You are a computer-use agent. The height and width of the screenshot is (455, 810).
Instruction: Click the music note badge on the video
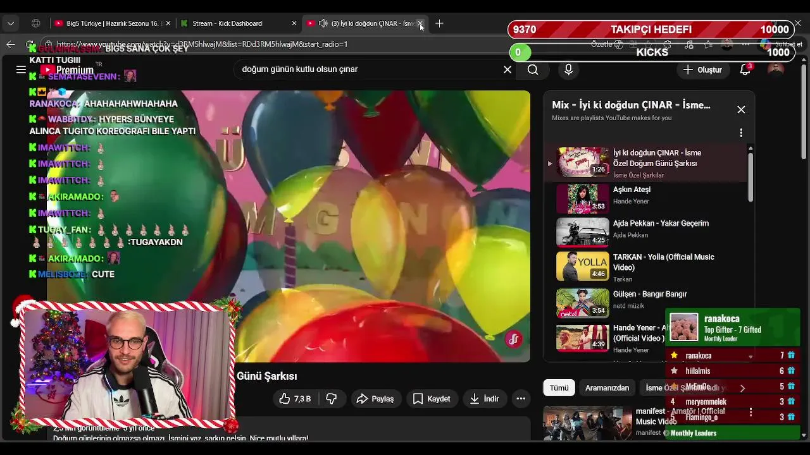513,339
